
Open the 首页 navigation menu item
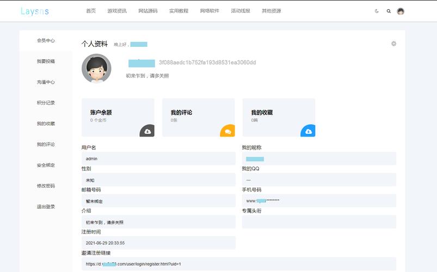pos(91,11)
